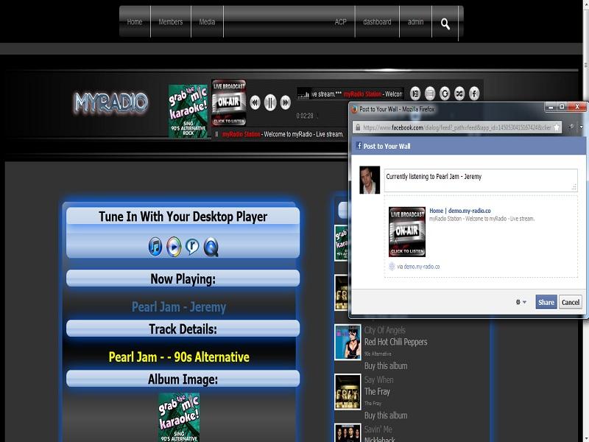Click Pearl Jam - - 90s Alternative track details
Screen dimensions: 589x442
[179, 357]
